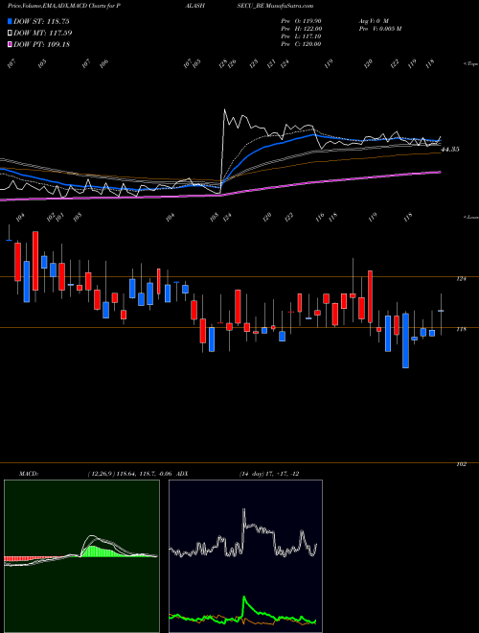Open the dark blue ADX chart panel
The width and height of the screenshot is (479, 633).
(x=245, y=556)
